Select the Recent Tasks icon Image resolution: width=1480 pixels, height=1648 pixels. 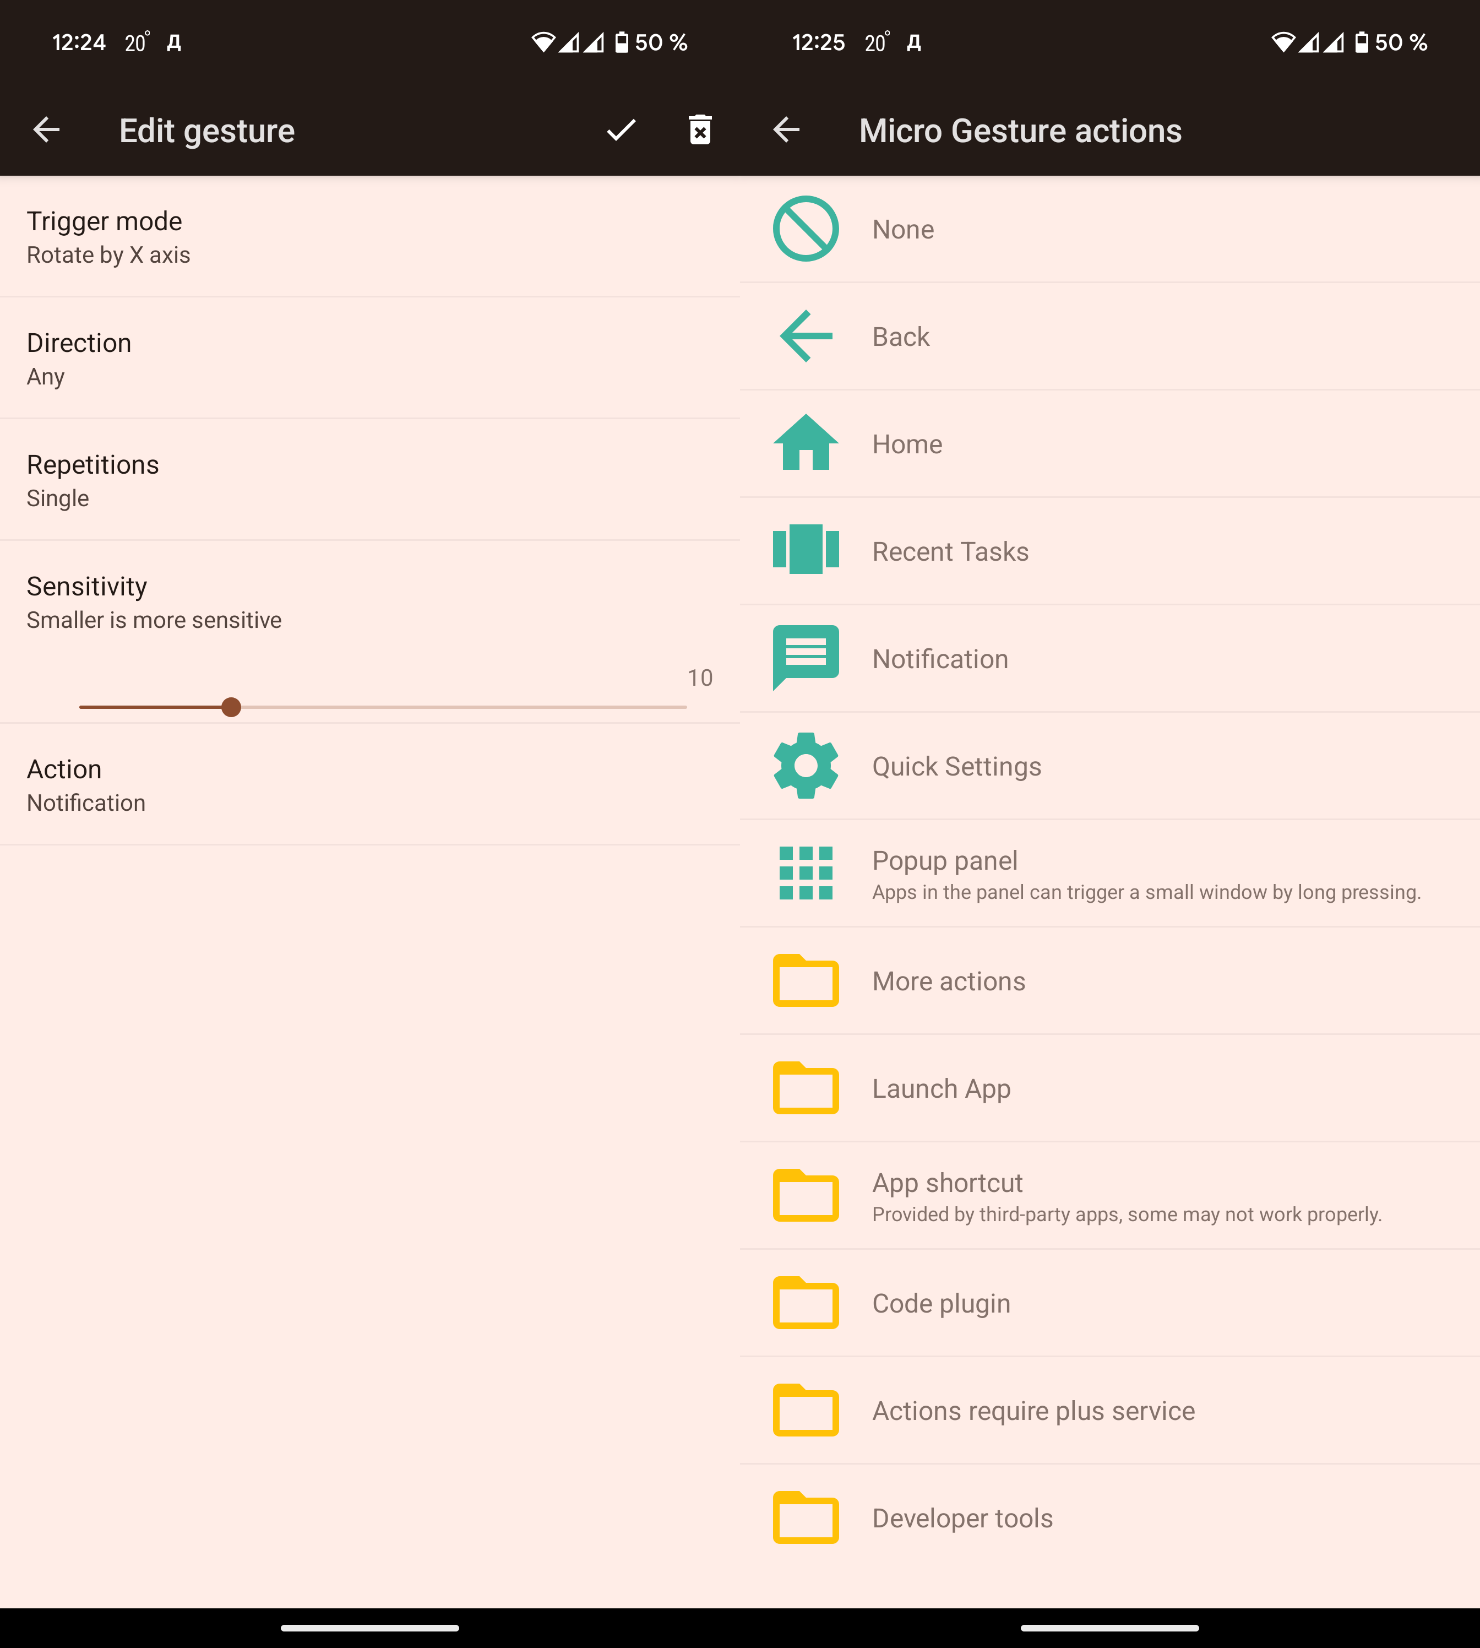[805, 551]
